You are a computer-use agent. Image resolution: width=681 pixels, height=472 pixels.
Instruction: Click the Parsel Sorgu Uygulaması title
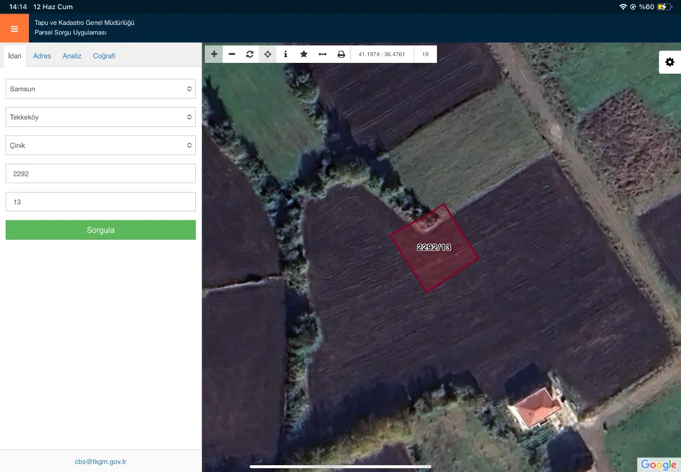pyautogui.click(x=70, y=33)
